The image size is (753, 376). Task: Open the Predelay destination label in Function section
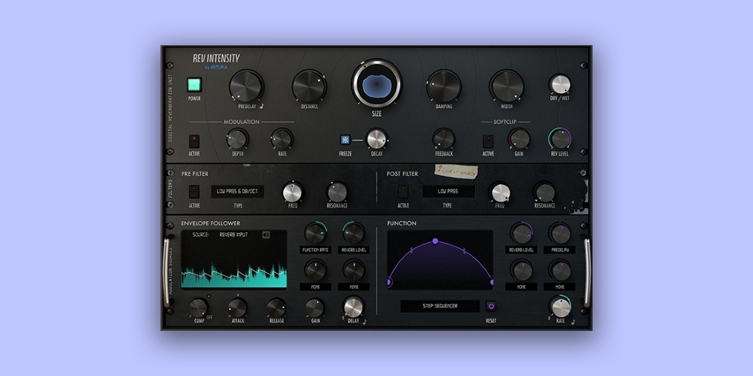point(559,250)
